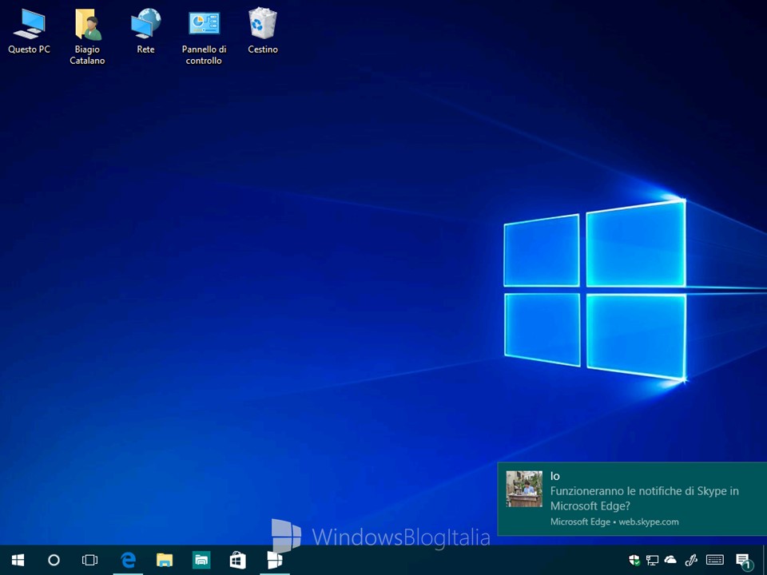Open the Questo PC desktop icon
This screenshot has width=767, height=575.
29,31
